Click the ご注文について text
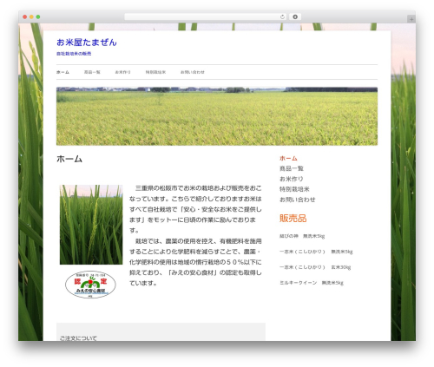The width and height of the screenshot is (434, 367). pyautogui.click(x=78, y=338)
